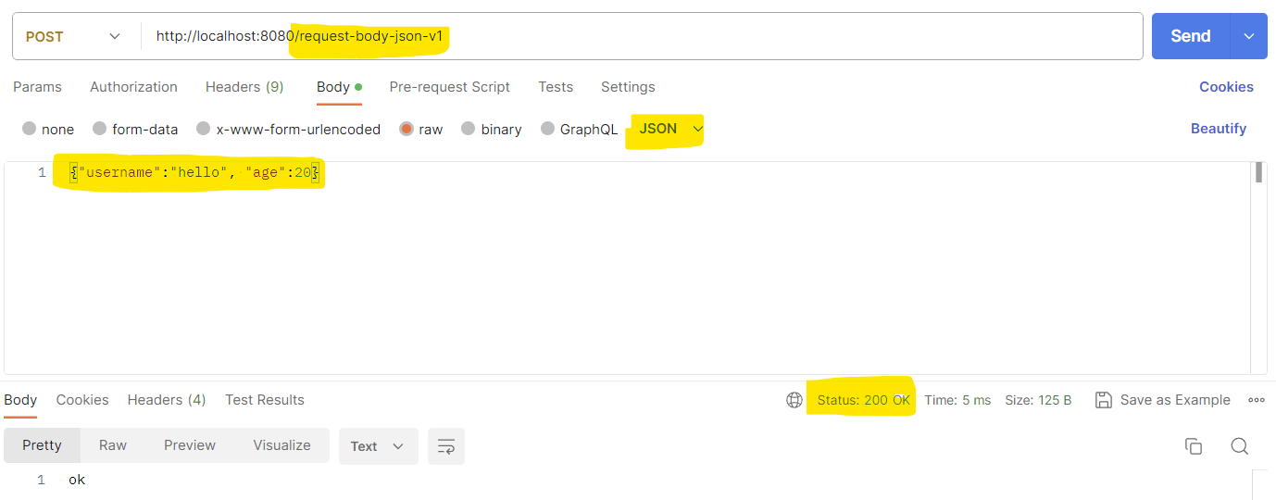Toggle line wrap icon in response toolbar
This screenshot has width=1276, height=500.
tap(446, 446)
